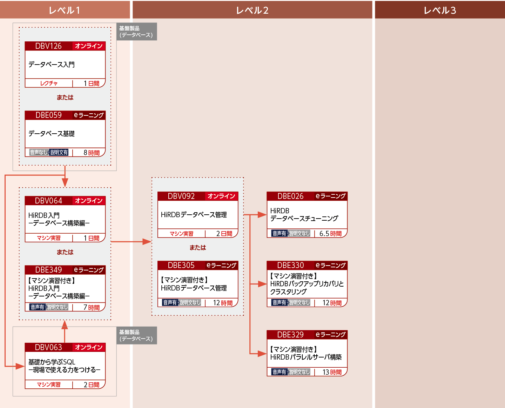
Task: Click the 1日間 duration on DBV064
Action: point(92,238)
